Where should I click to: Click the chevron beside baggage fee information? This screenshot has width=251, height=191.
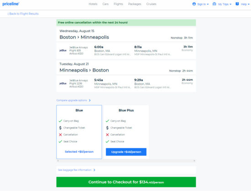[x=94, y=170]
